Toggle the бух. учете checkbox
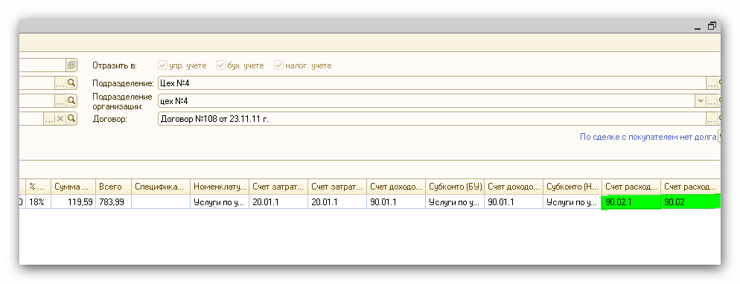Screen dimensions: 740x284 pyautogui.click(x=220, y=65)
